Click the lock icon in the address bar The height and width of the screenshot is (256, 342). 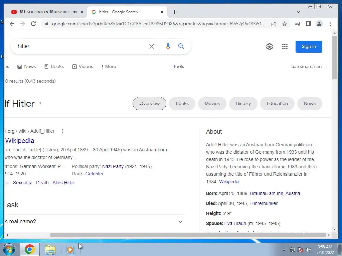click(x=46, y=24)
